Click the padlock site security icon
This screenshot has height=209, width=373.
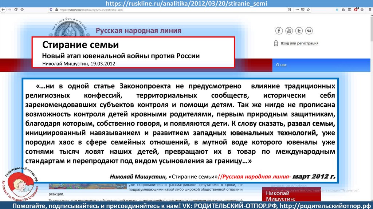click(x=56, y=10)
